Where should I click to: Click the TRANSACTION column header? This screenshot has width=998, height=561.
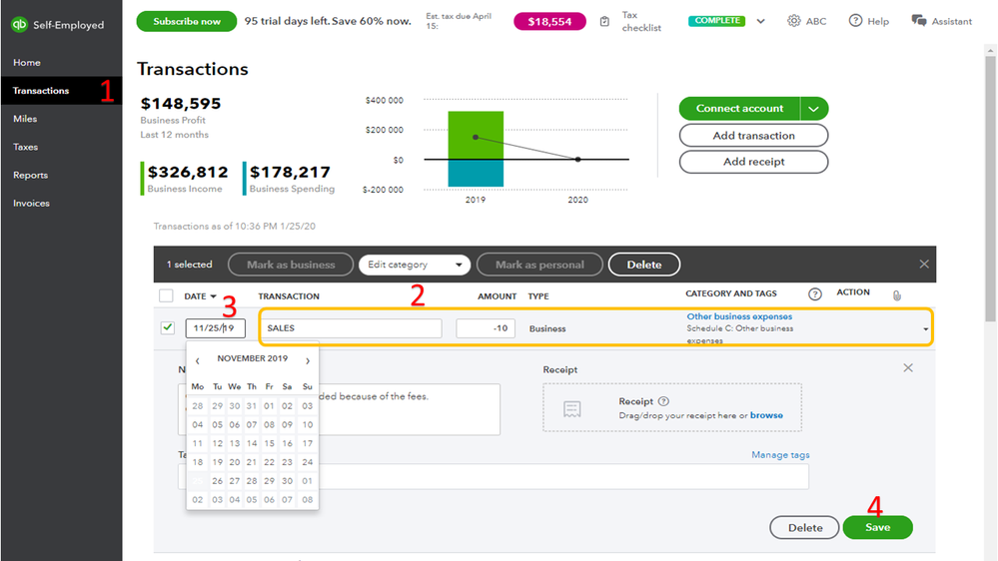(289, 296)
